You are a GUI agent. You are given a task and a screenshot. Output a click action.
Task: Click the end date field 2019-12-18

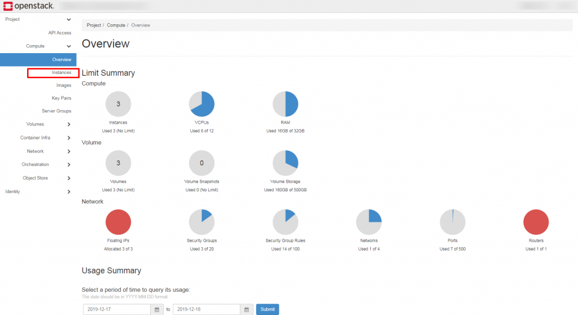pos(207,309)
